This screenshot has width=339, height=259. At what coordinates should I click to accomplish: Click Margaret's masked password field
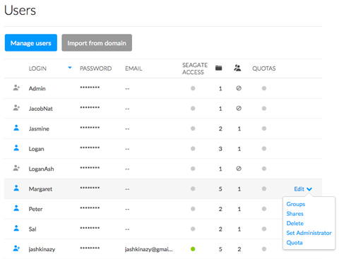pyautogui.click(x=90, y=188)
